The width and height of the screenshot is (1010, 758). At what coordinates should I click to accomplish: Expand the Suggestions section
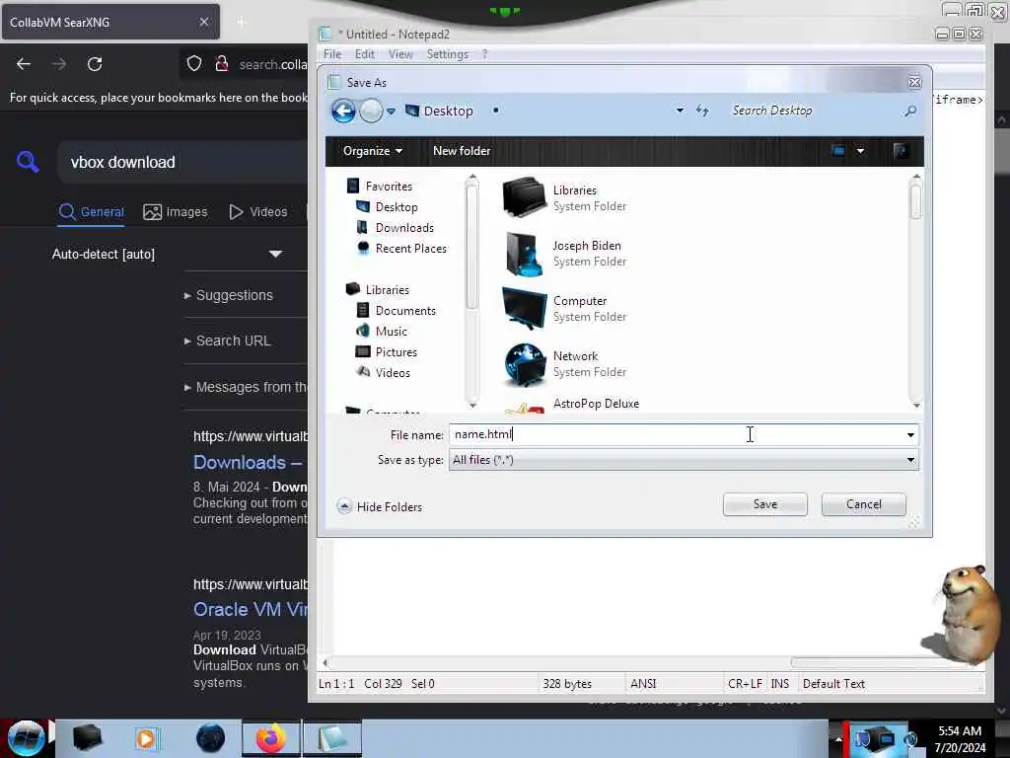pos(229,295)
